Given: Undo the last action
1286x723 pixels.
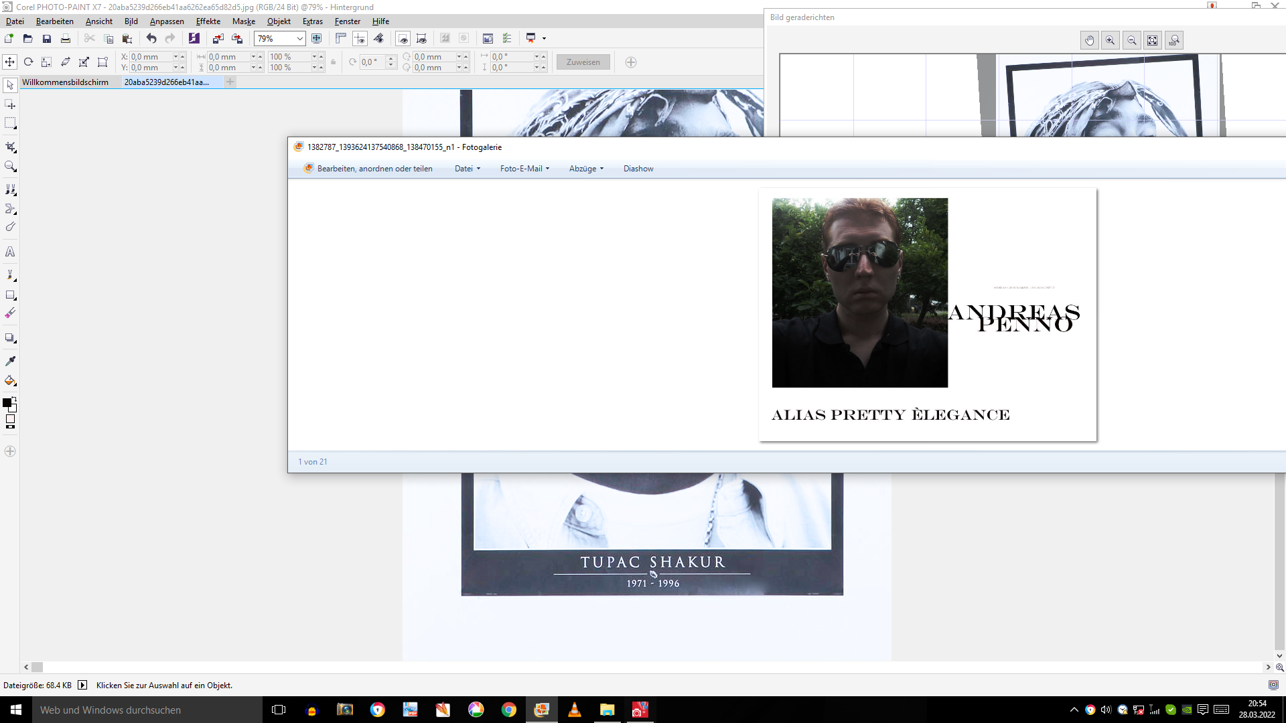Looking at the screenshot, I should 151,39.
